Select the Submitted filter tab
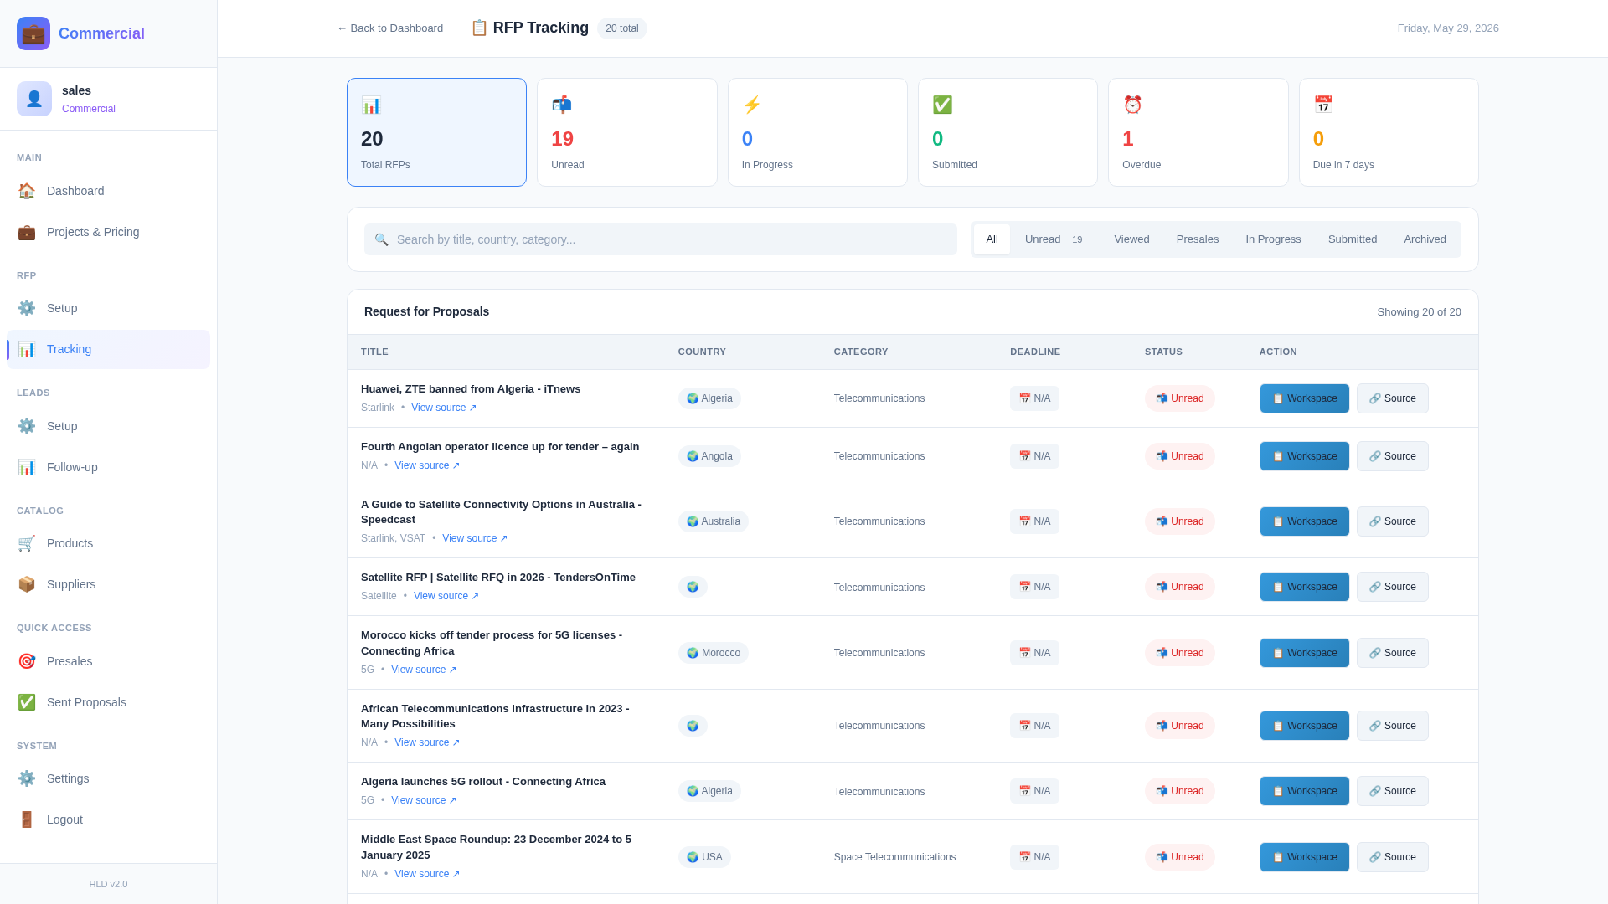Screen dimensions: 1608x904 [1352, 239]
